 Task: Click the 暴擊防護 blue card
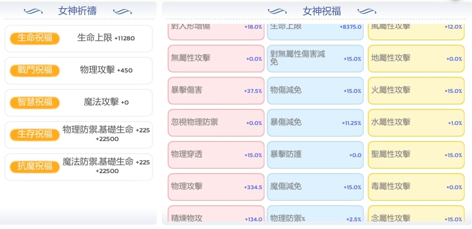coord(315,155)
